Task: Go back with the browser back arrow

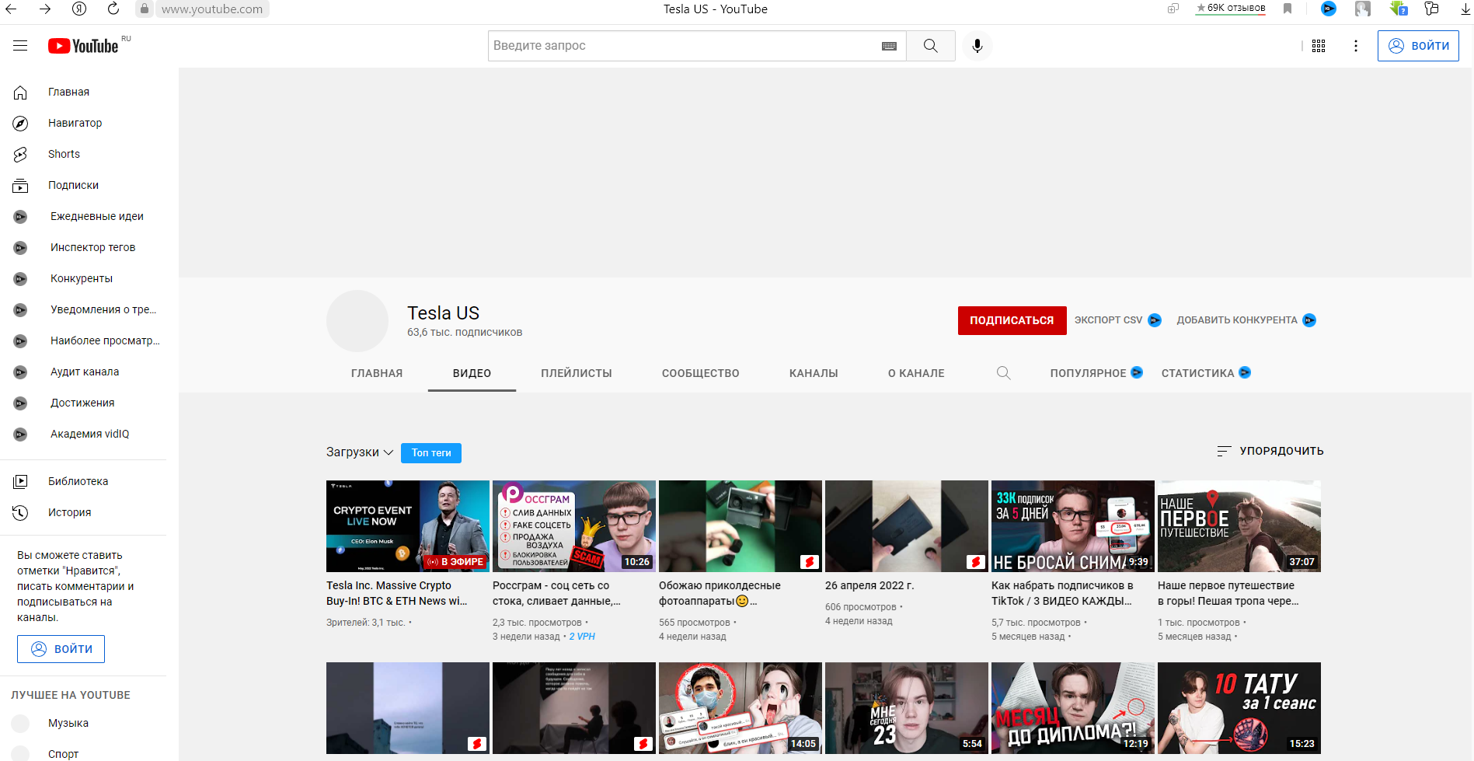Action: 12,9
